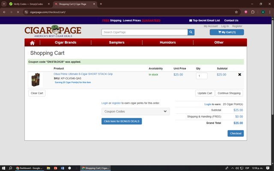Viewport: 274px width, 171px height.
Task: Click the page vertical scrollbar
Action: click(272, 67)
